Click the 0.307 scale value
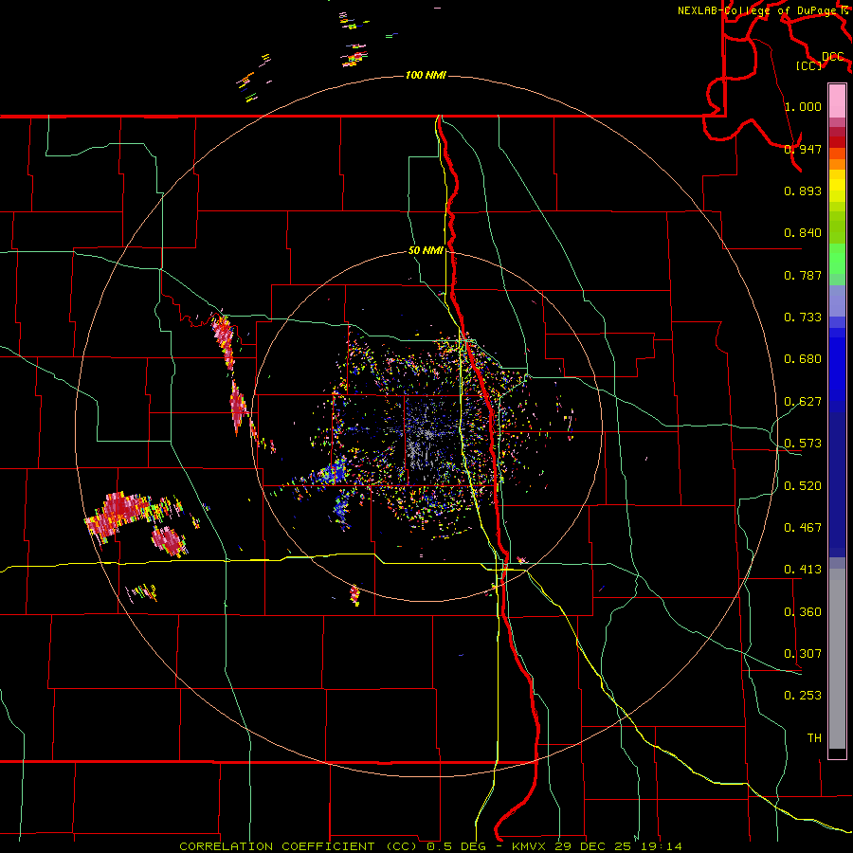Viewport: 853px width, 853px height. click(803, 654)
